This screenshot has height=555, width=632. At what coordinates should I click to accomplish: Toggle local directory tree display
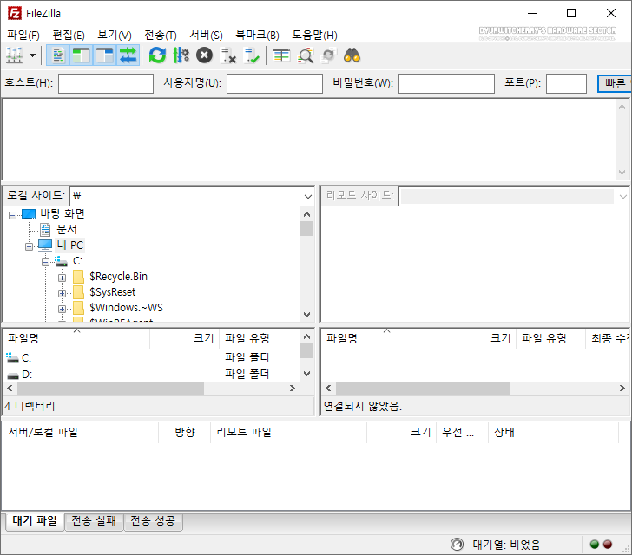[81, 55]
